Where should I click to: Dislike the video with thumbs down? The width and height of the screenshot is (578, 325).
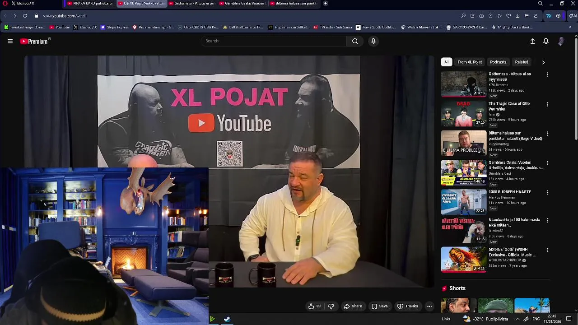[331, 306]
